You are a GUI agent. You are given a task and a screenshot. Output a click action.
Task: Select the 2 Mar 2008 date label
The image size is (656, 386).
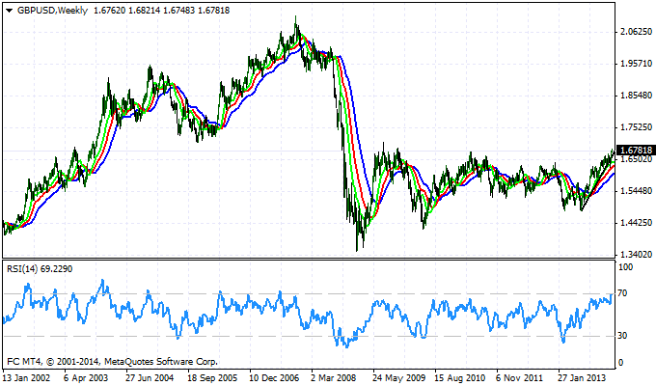tap(335, 377)
